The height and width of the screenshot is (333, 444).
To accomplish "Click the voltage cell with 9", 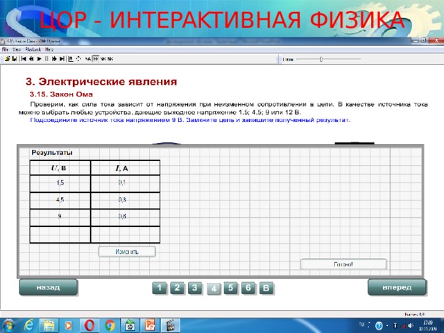I will [x=60, y=217].
